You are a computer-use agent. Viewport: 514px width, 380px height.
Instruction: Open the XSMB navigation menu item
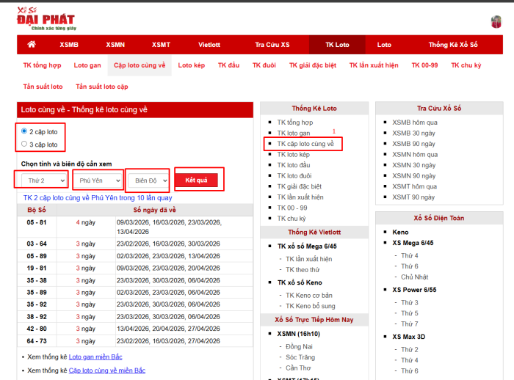(x=69, y=45)
